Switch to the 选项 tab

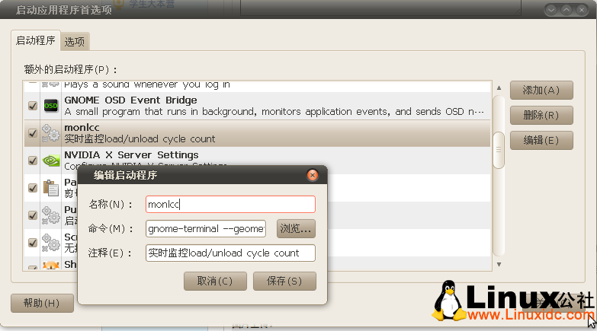75,43
